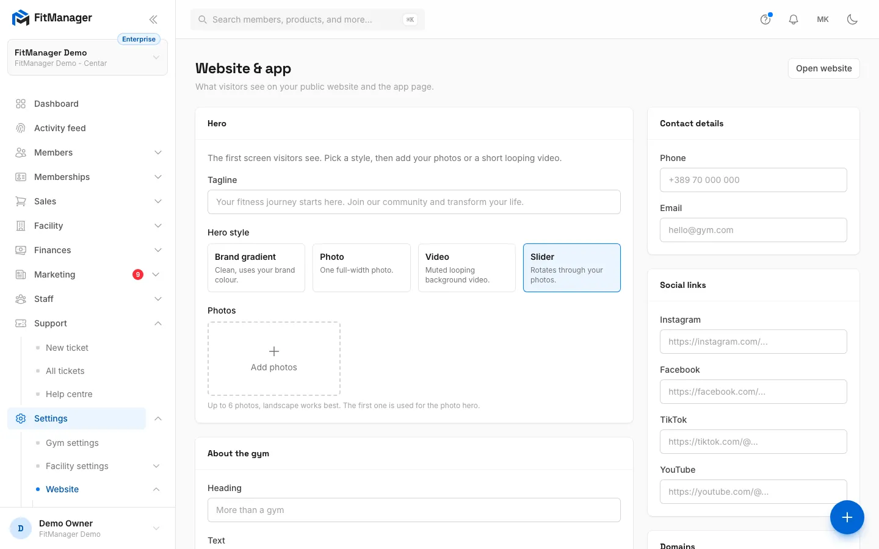This screenshot has height=549, width=879.
Task: Click the Tagline text field
Action: (x=414, y=202)
